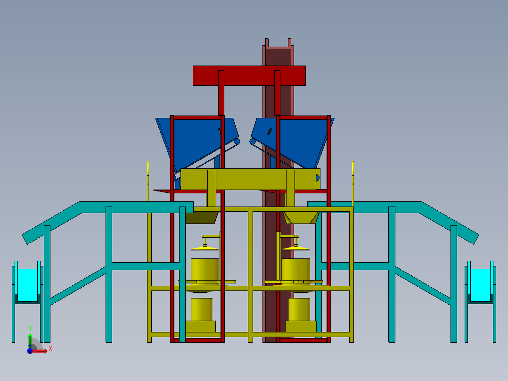Select the left yellow cone-shaped cap
Screen dimensions: 508x381
coord(205,248)
